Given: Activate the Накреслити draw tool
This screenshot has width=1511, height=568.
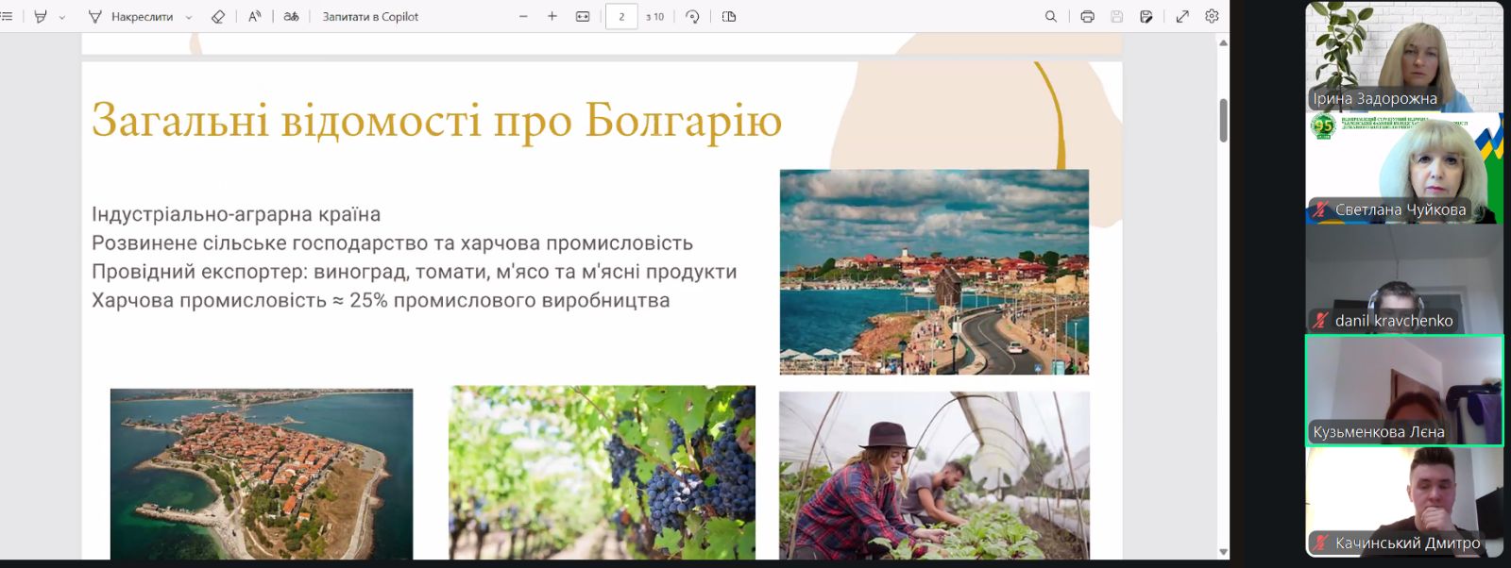Looking at the screenshot, I should (x=130, y=16).
